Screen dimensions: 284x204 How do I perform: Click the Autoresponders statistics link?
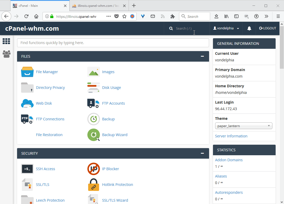click(x=229, y=192)
